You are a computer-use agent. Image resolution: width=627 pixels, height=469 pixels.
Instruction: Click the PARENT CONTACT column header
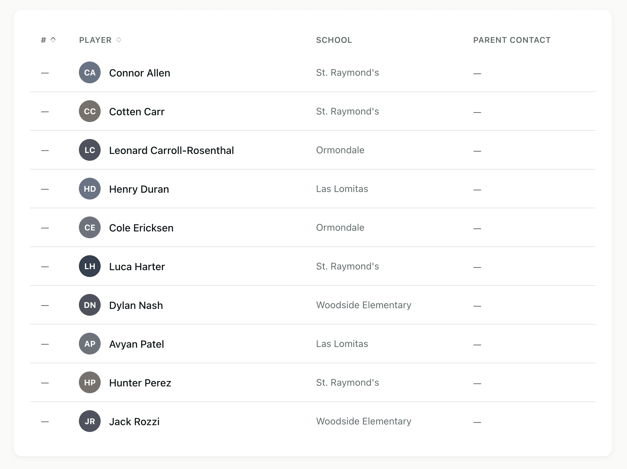[x=511, y=40]
